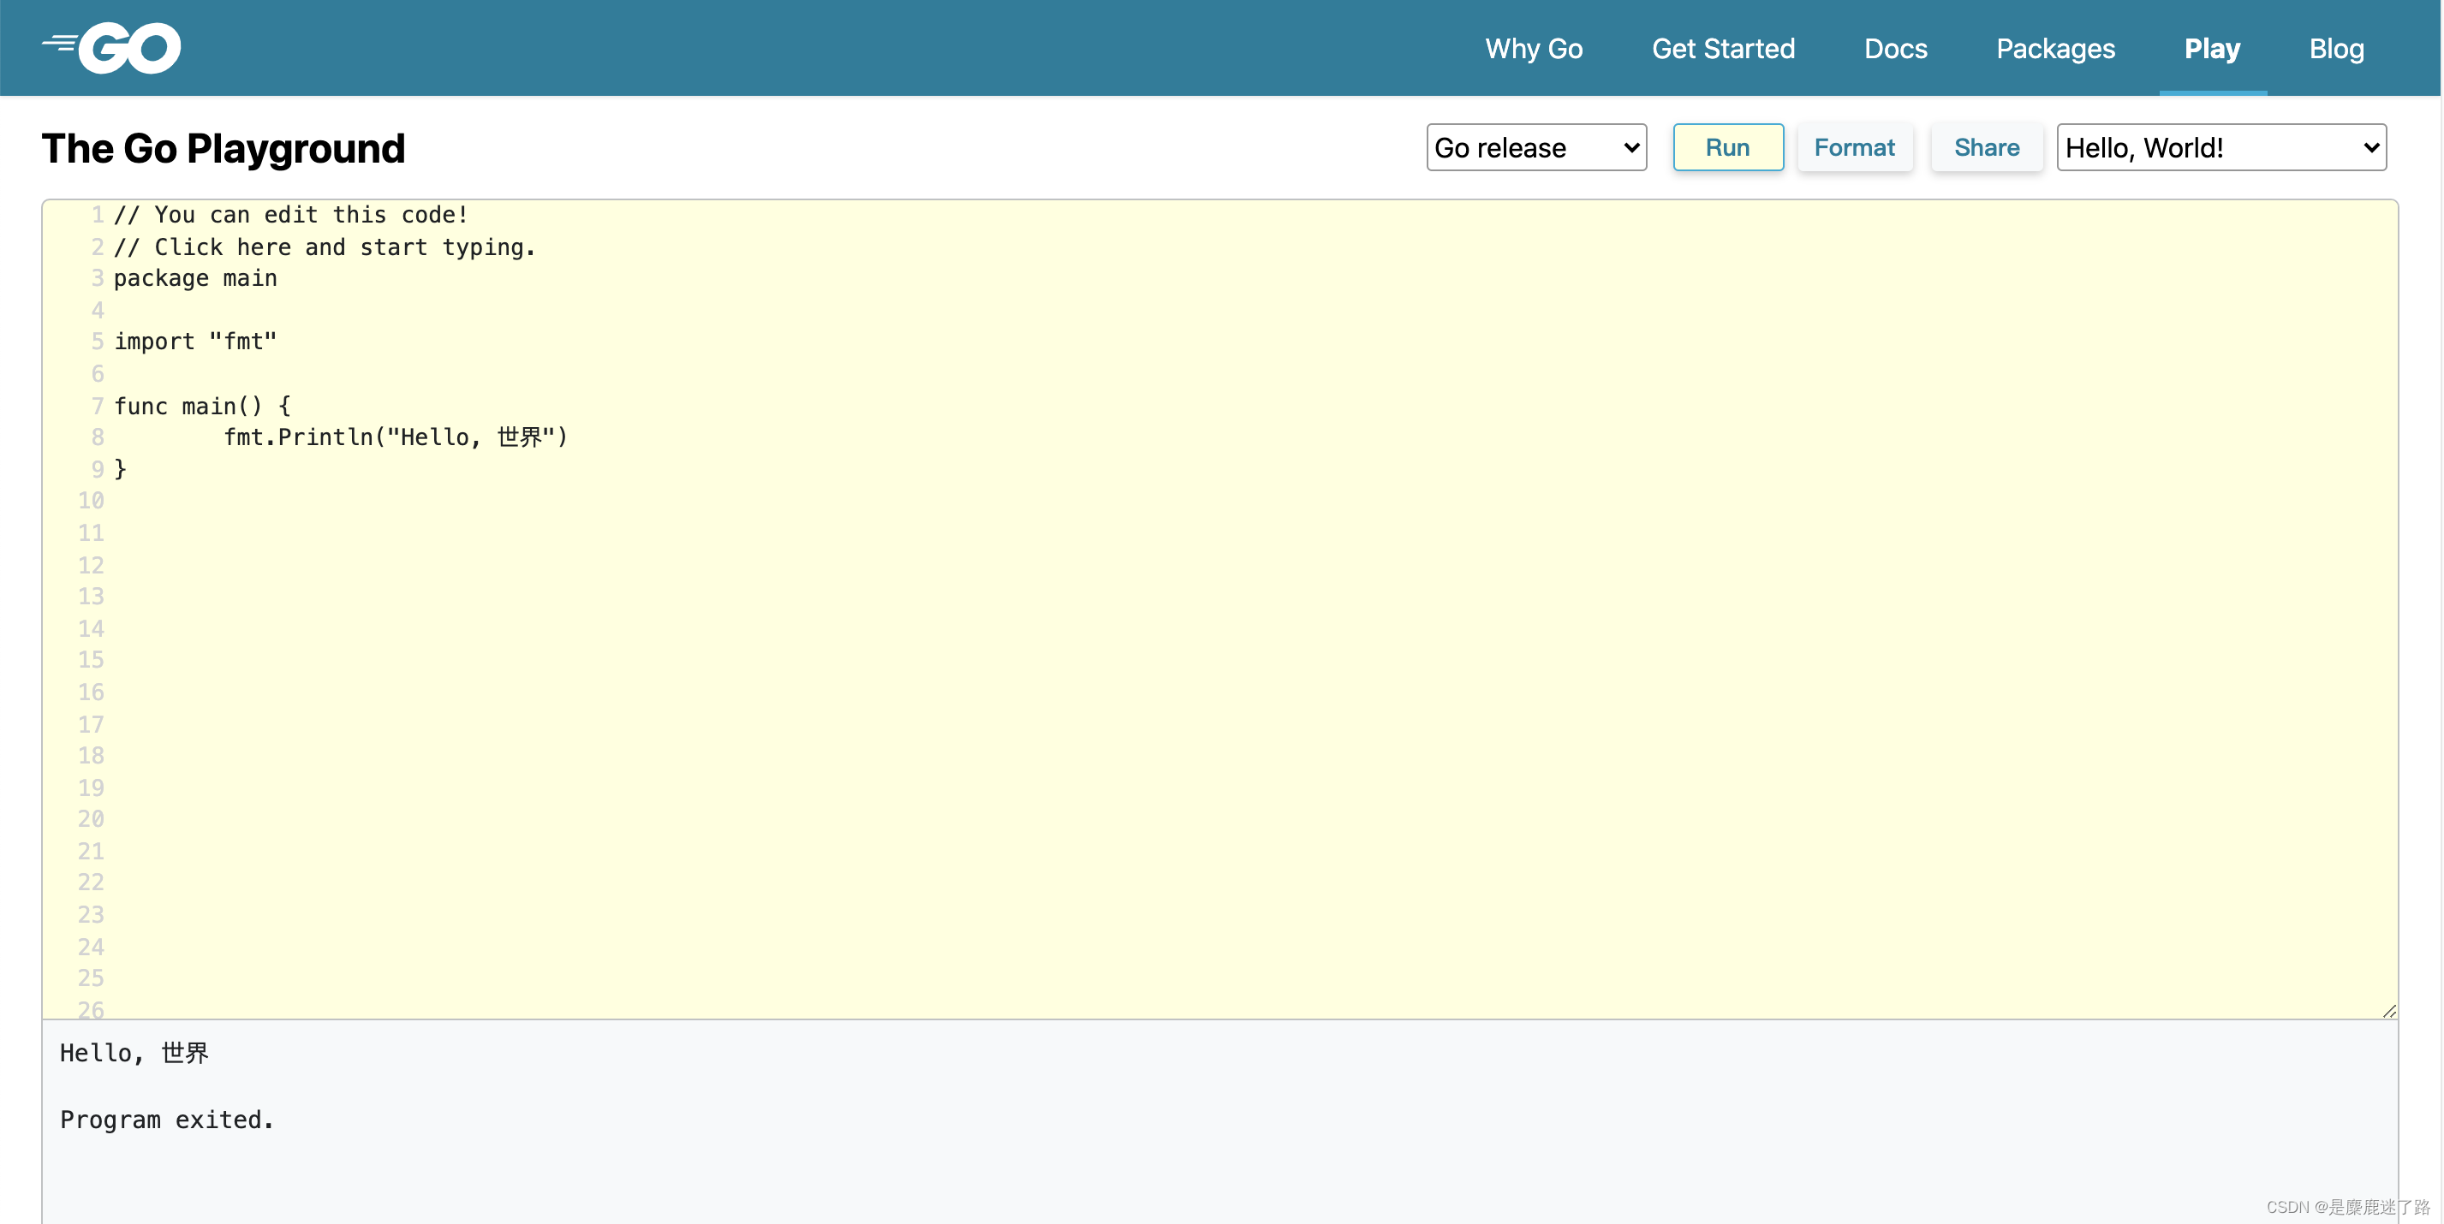Click the Go Playground page heading
Viewport: 2444px width, 1224px height.
pyautogui.click(x=223, y=149)
